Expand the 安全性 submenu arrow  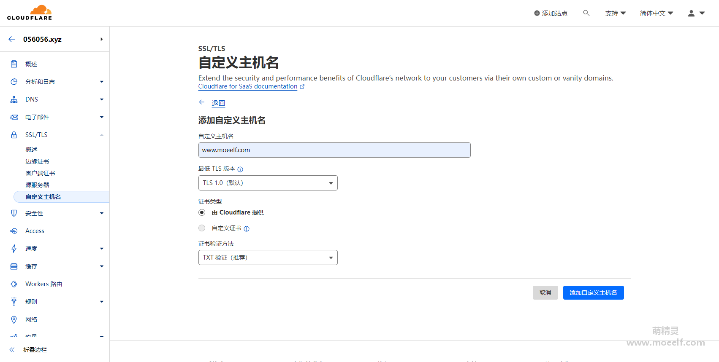pos(102,213)
